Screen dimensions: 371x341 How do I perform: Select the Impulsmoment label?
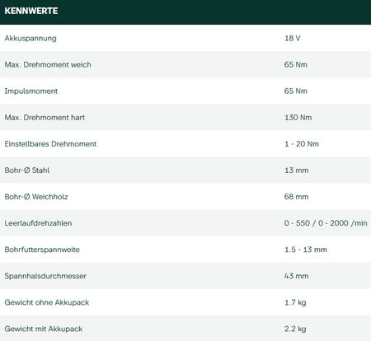click(31, 91)
